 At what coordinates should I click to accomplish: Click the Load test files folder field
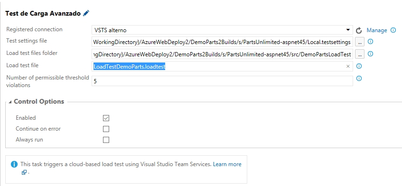click(222, 54)
